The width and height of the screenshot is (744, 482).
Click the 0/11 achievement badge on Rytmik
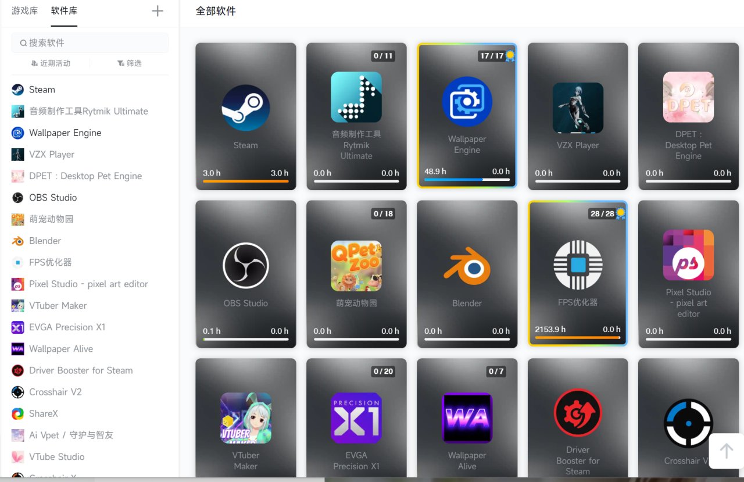pos(384,56)
